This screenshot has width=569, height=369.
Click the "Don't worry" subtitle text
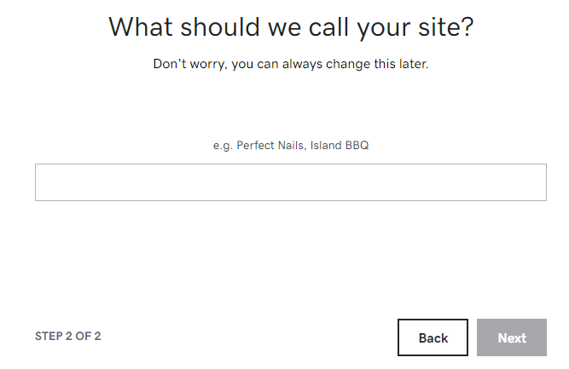(290, 64)
